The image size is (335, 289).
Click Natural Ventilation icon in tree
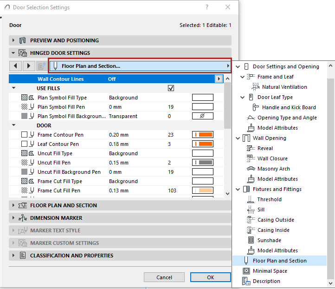tap(255, 87)
